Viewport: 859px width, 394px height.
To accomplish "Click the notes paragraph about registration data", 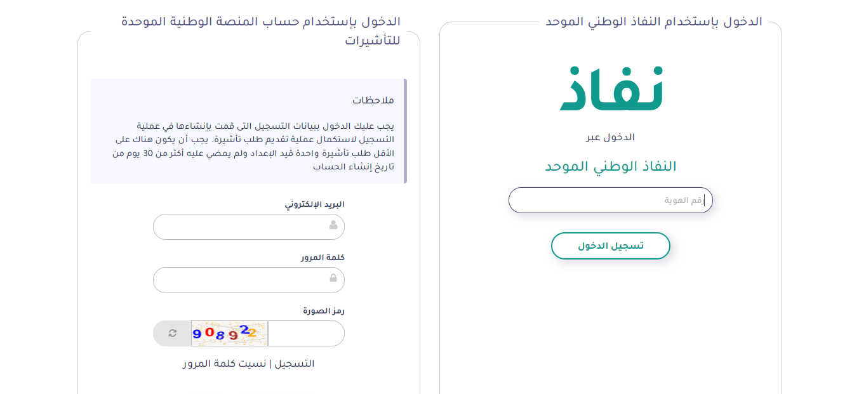I will [x=253, y=146].
